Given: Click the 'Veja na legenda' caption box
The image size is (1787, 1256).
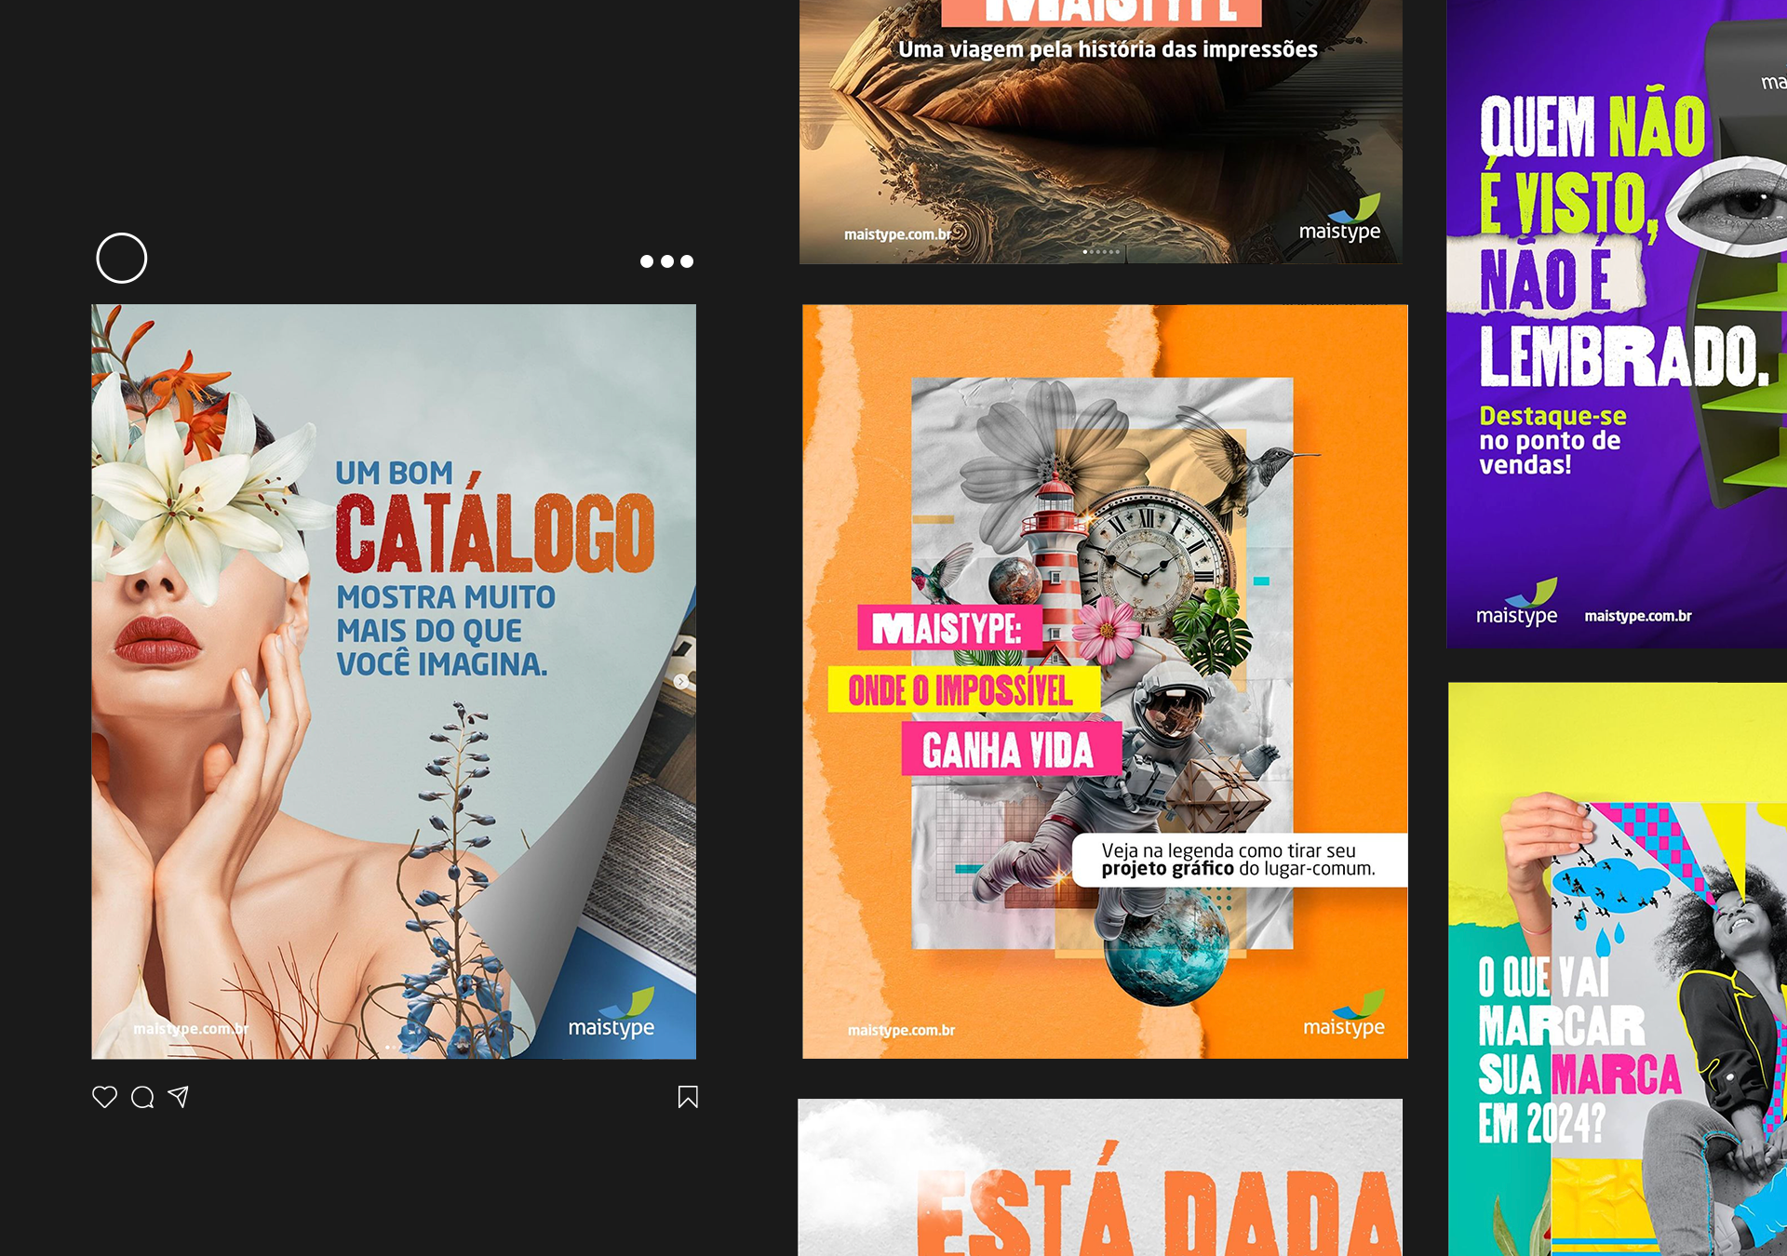Looking at the screenshot, I should [x=1240, y=860].
